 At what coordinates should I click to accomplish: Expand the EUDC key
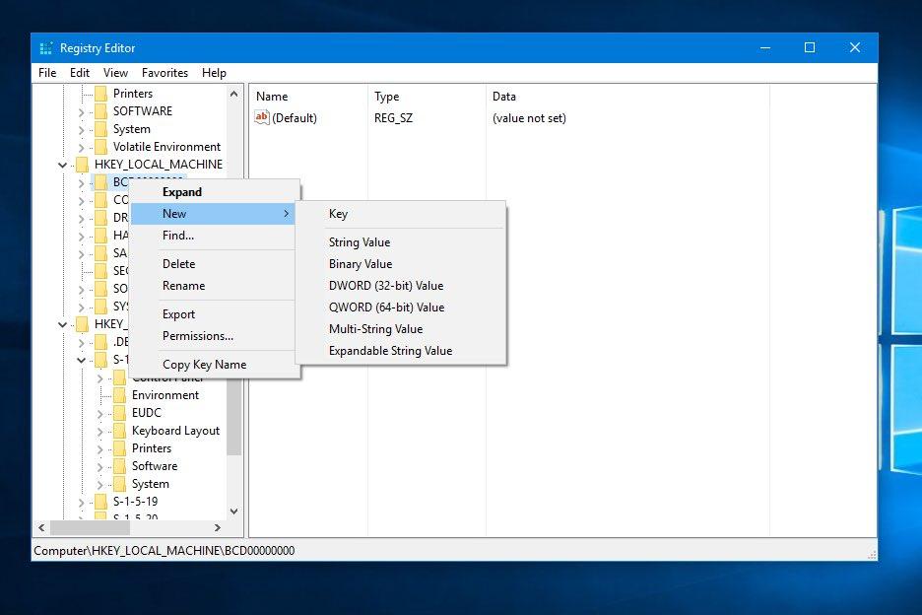pos(99,413)
